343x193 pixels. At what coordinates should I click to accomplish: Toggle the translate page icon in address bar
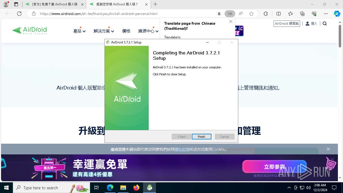tap(230, 14)
